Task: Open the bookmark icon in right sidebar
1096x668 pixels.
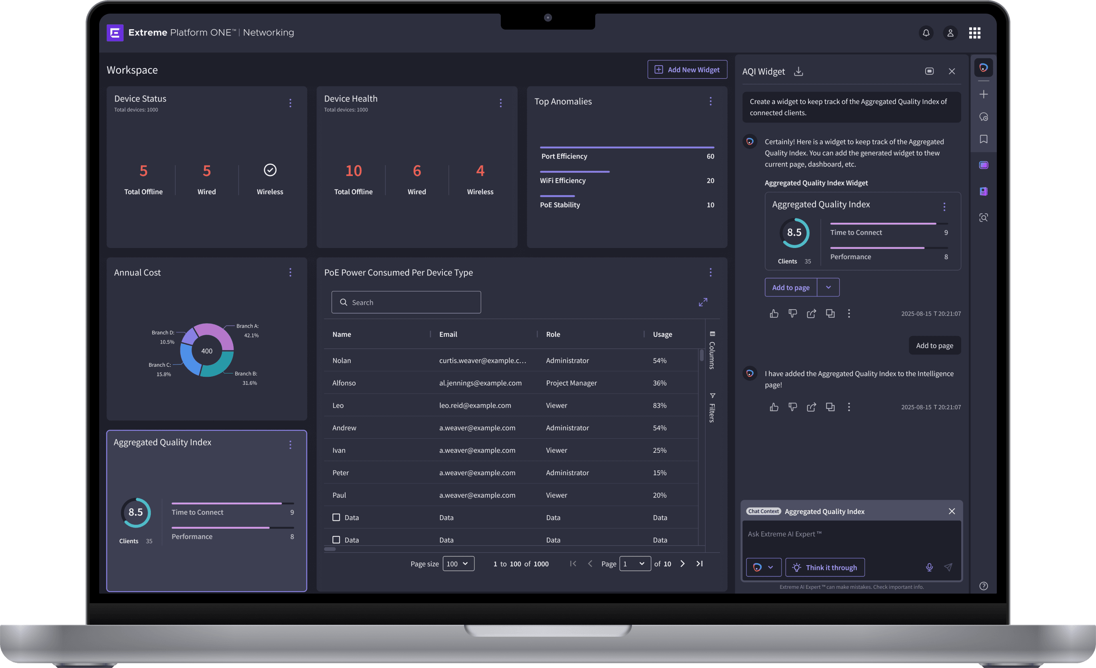Action: (984, 139)
